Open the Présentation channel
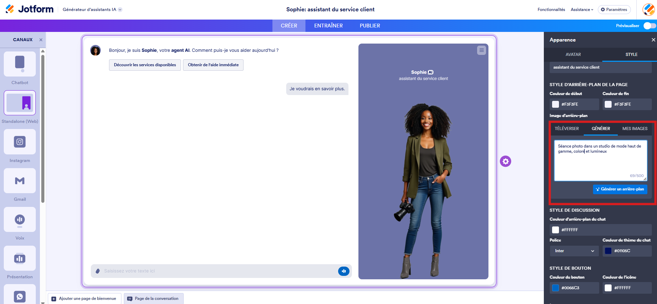 (x=20, y=258)
